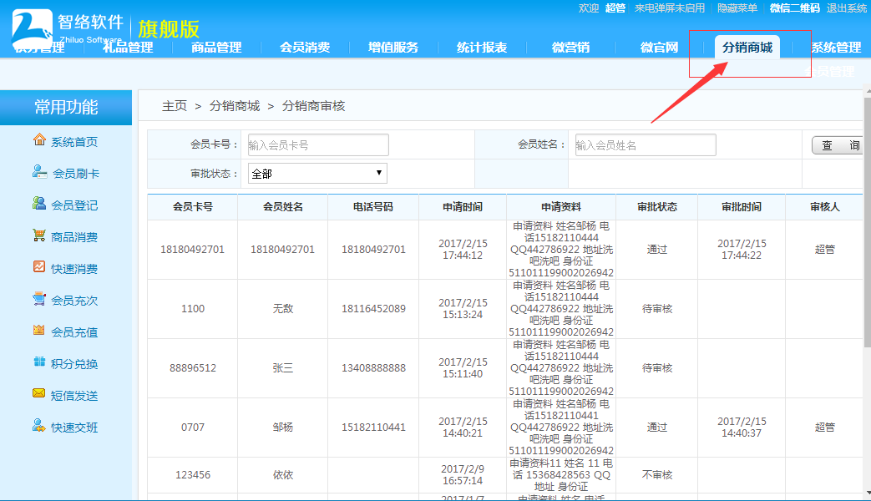The height and width of the screenshot is (501, 871).
Task: Select the 微营销 menu item
Action: pos(570,47)
